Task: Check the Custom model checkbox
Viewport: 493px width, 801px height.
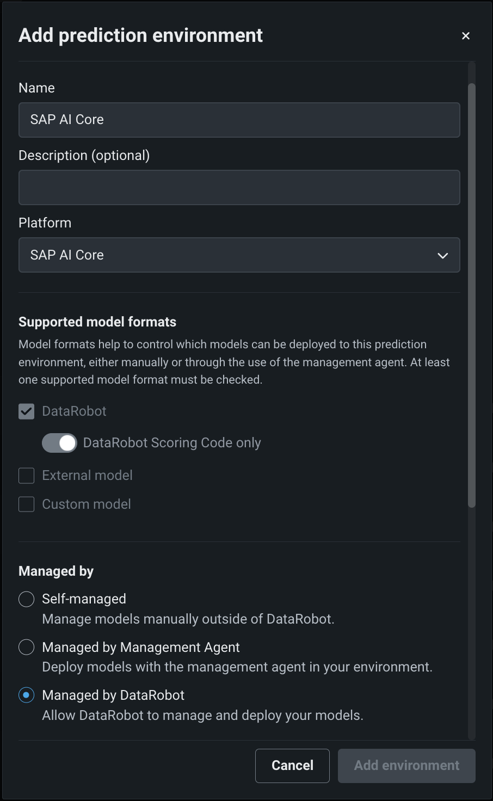Action: click(x=27, y=504)
